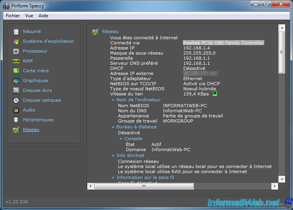Viewport: 293px width, 210px height.
Task: Collapse the Bureau à distance section
Action: [x=113, y=127]
